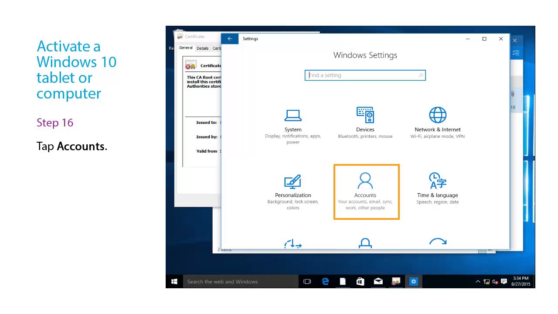The height and width of the screenshot is (314, 558).
Task: Click the 'Issued by:' label in Certificate window
Action: [207, 137]
